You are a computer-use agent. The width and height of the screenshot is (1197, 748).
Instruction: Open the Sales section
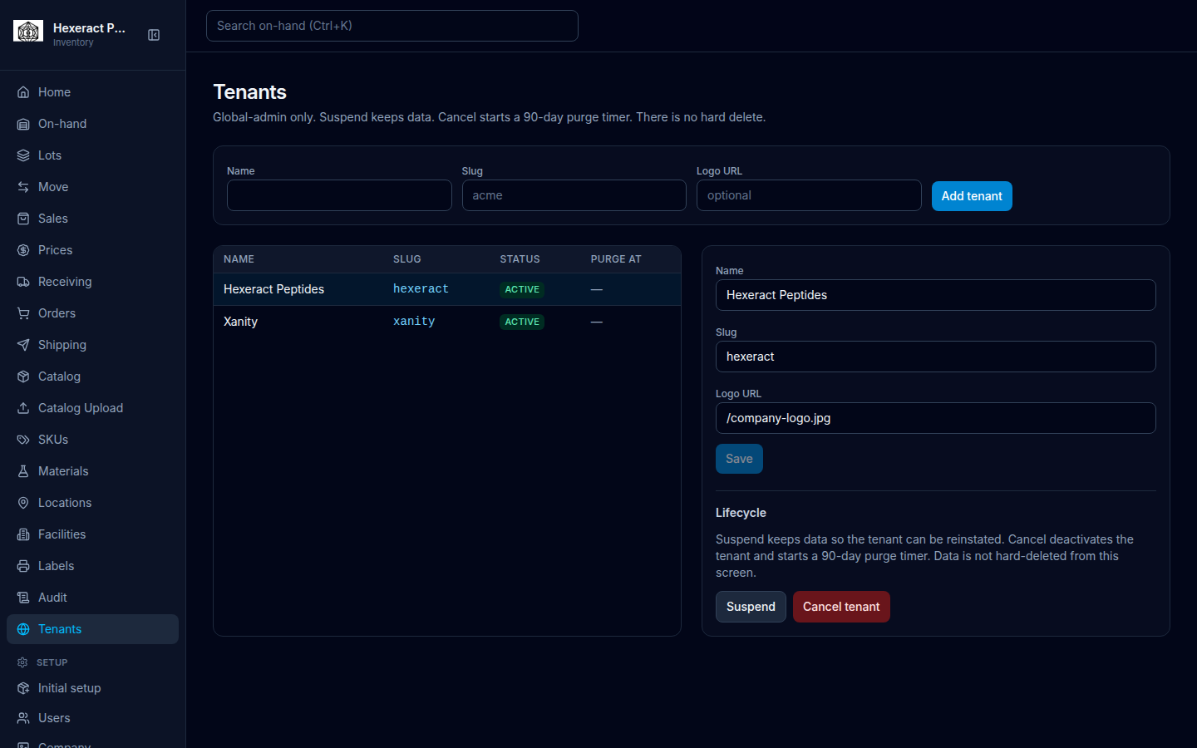pos(92,219)
